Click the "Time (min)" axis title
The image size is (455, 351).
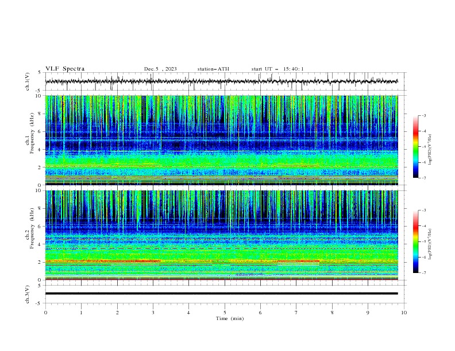click(230, 318)
